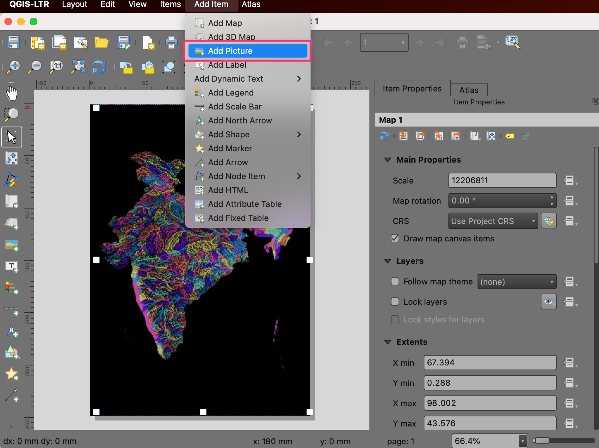Open the Layout menu in menu bar
This screenshot has height=448, width=599.
75,4
